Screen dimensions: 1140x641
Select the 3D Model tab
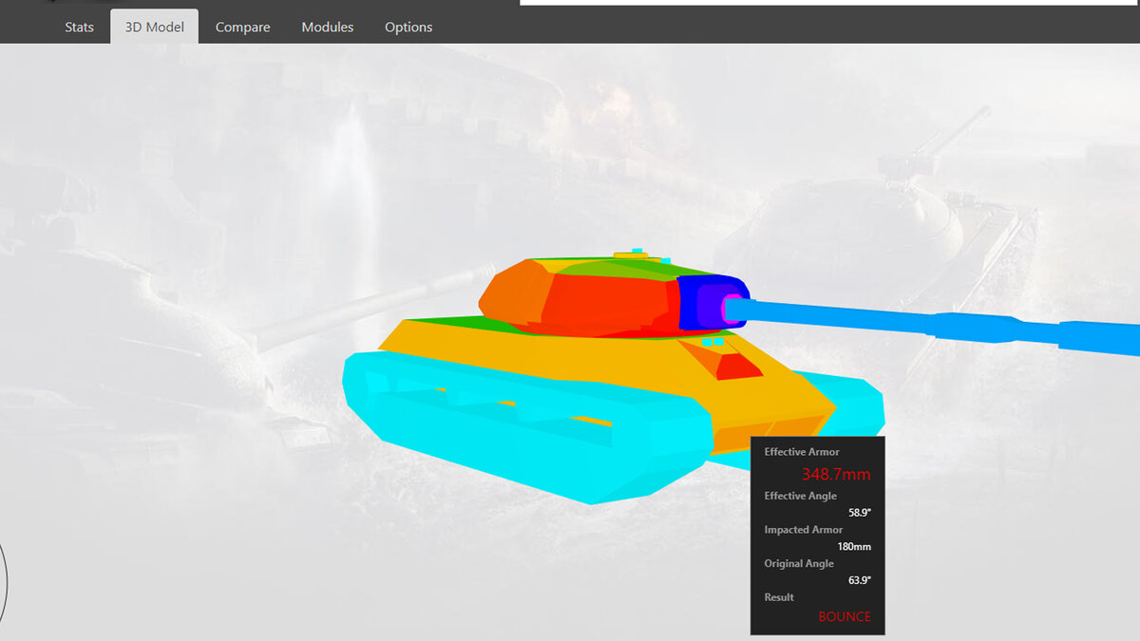pyautogui.click(x=154, y=28)
